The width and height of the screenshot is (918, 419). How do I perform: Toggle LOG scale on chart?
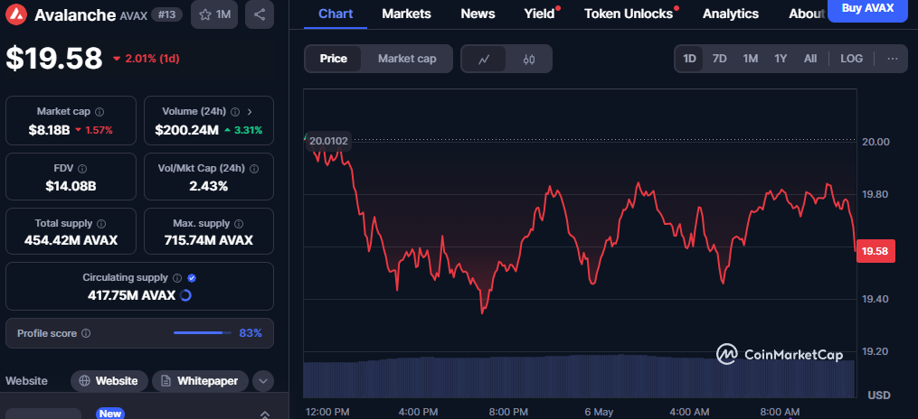[x=851, y=59]
